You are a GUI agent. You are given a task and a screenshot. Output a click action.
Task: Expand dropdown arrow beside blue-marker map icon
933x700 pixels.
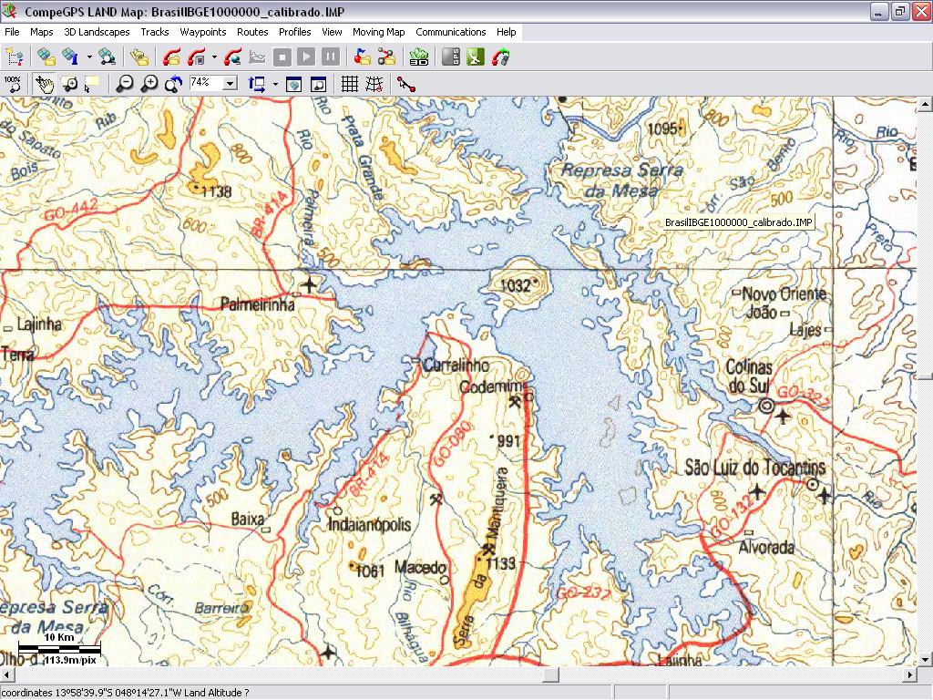coord(89,57)
